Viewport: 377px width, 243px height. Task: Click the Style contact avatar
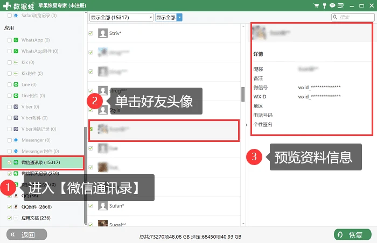point(103,110)
